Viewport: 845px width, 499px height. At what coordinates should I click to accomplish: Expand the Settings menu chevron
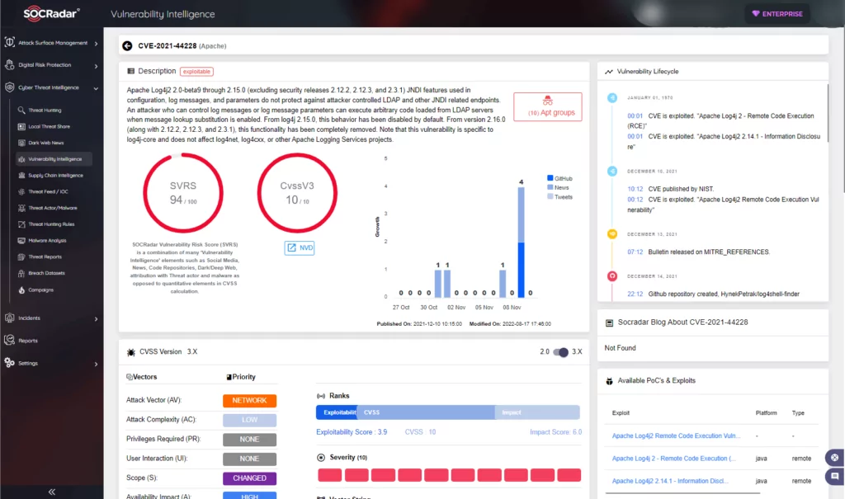tap(96, 364)
